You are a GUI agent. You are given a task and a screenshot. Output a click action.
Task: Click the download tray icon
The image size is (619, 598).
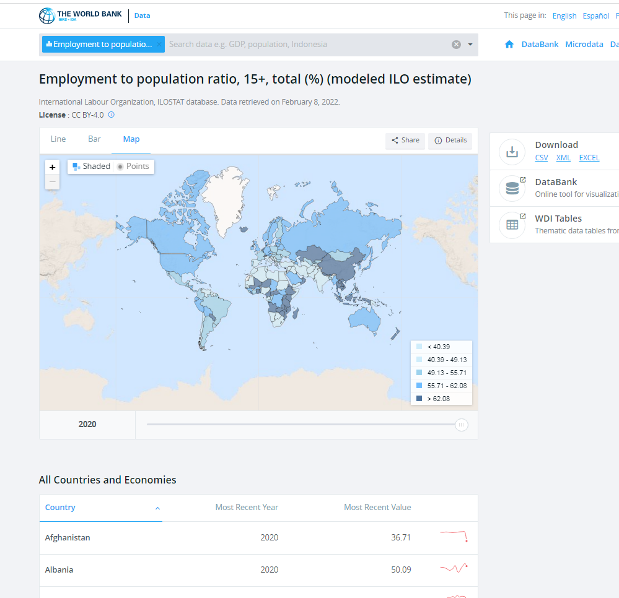[x=512, y=151]
